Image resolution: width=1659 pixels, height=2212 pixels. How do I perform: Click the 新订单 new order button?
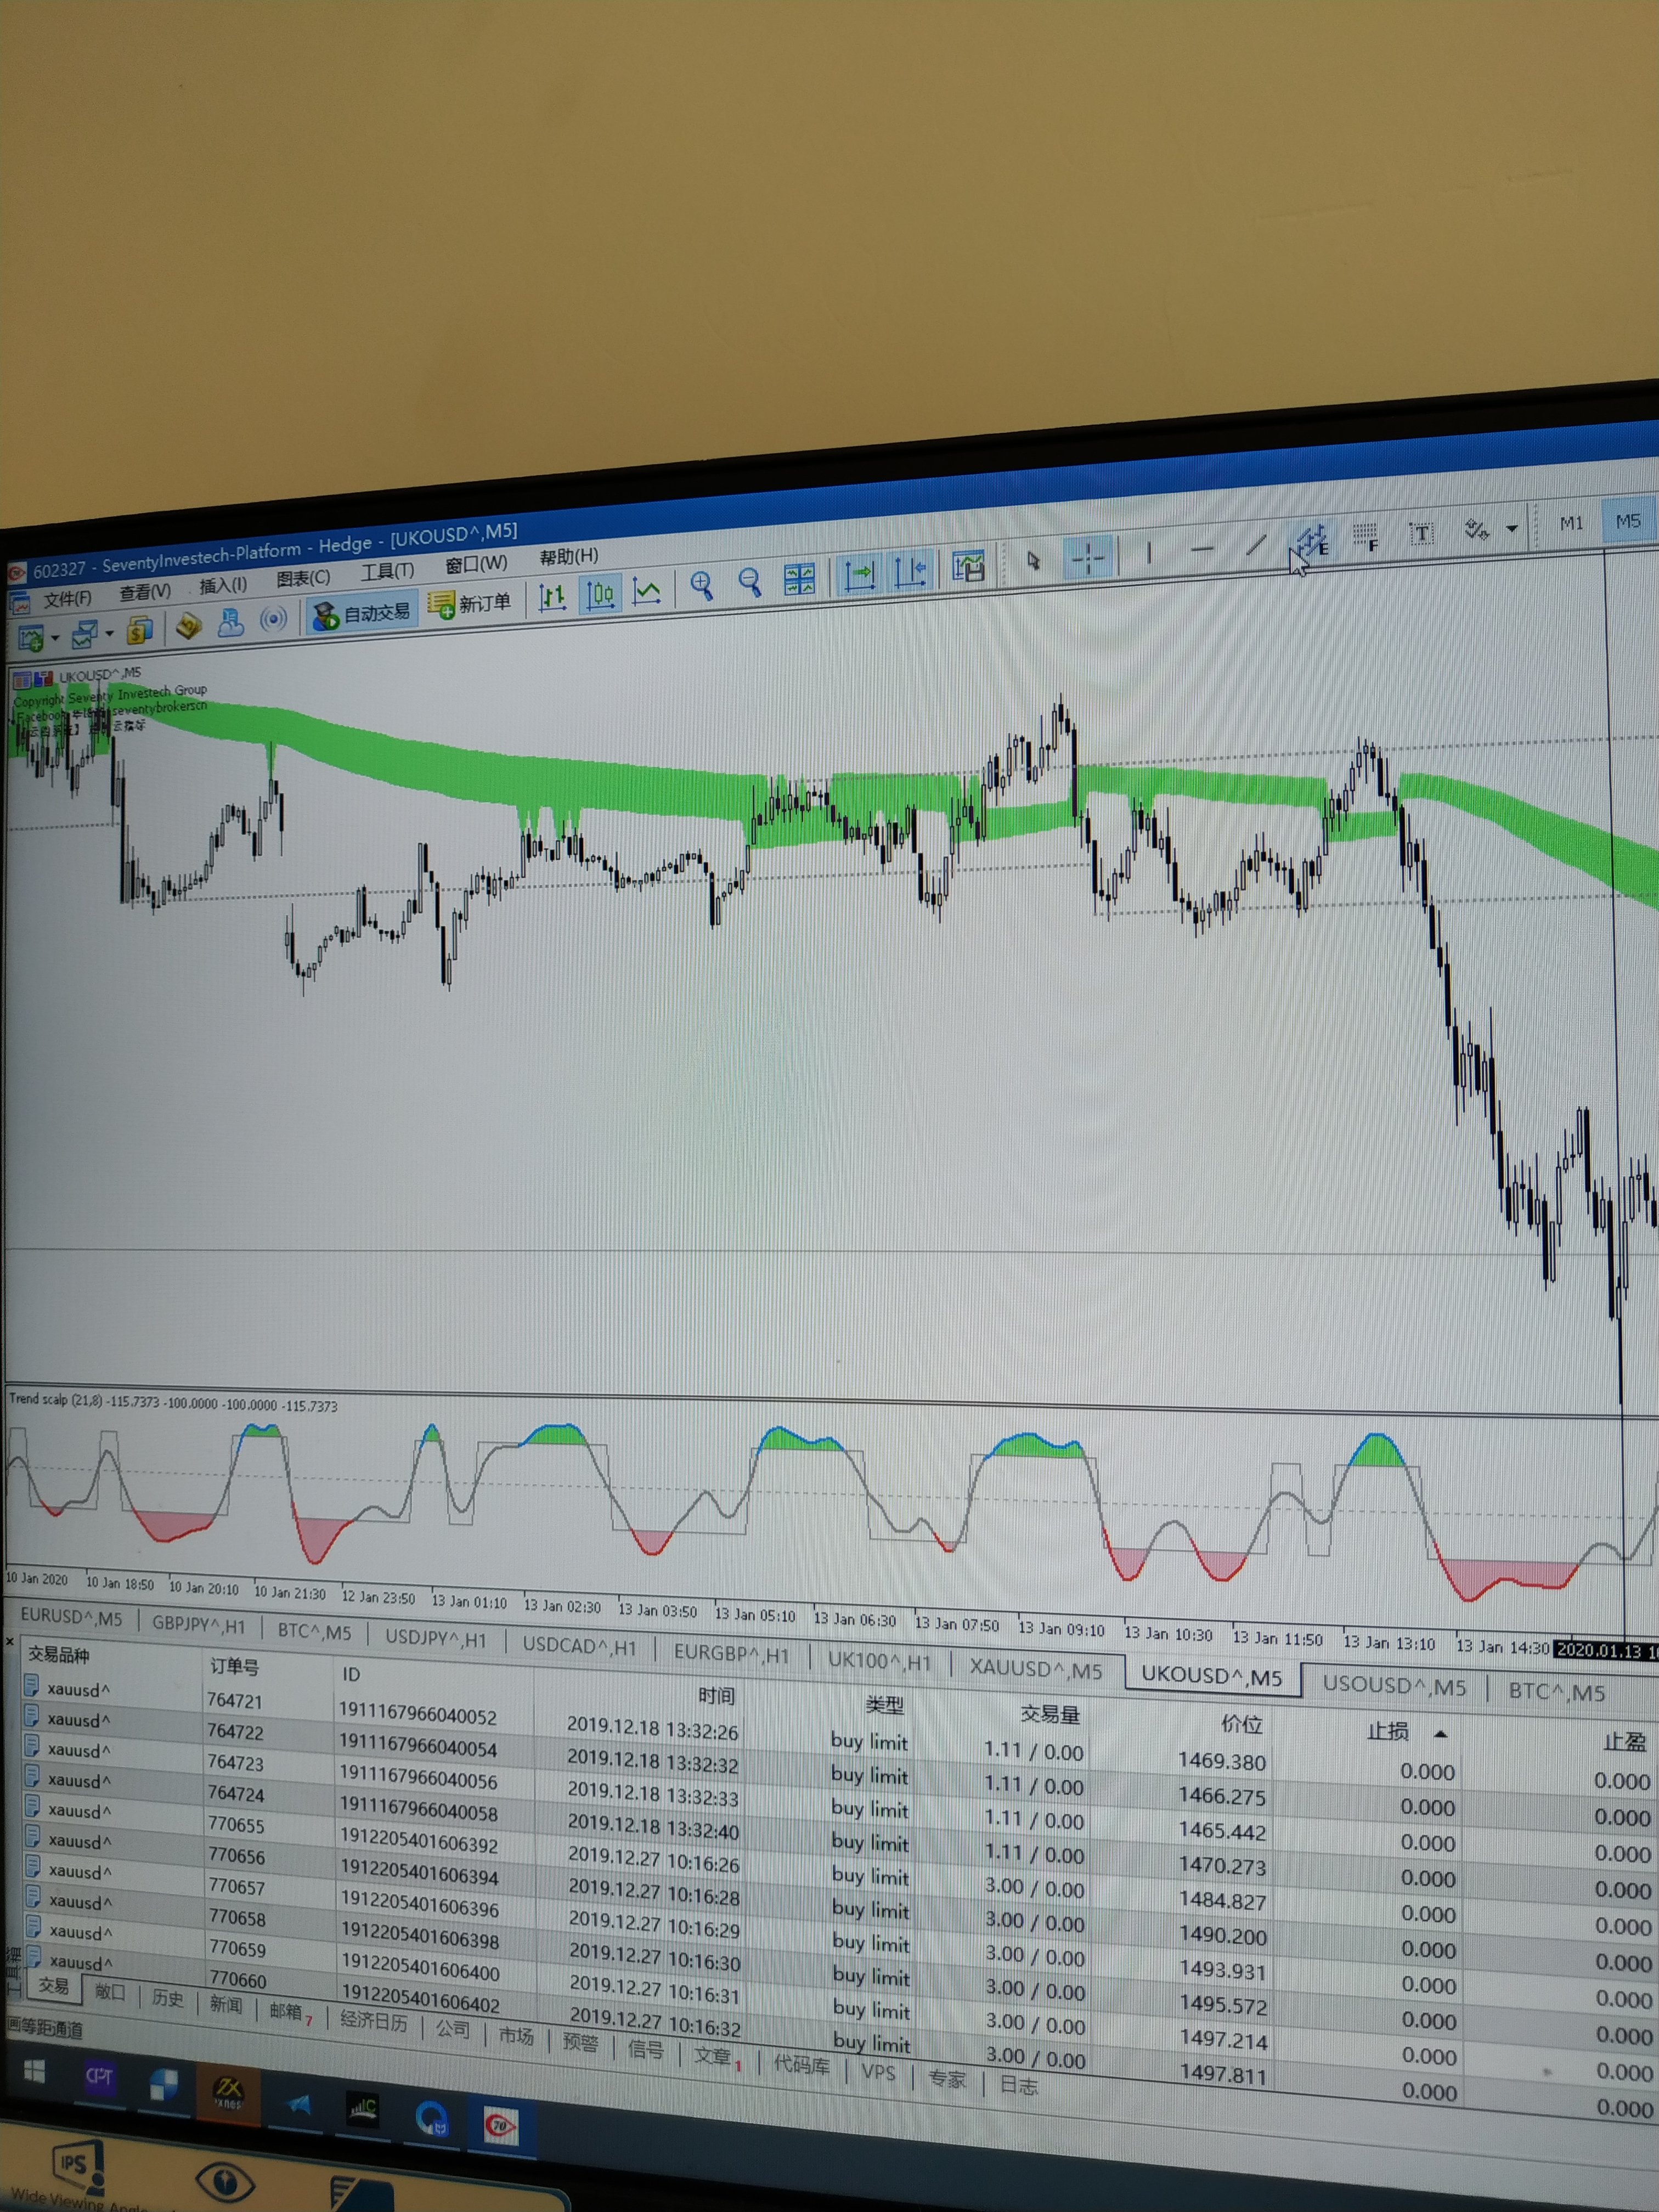[x=470, y=605]
